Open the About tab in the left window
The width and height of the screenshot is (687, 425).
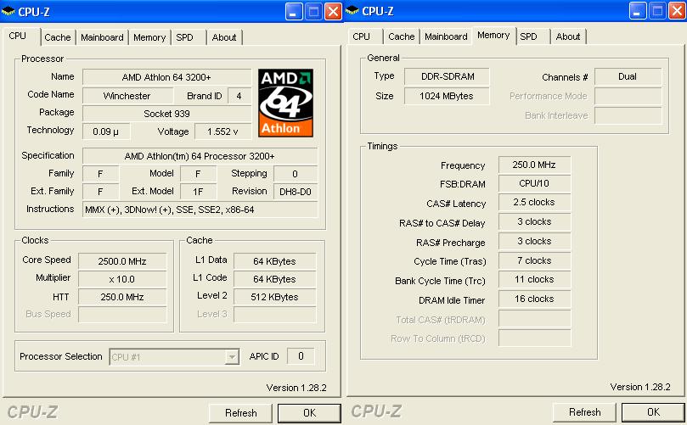point(224,37)
